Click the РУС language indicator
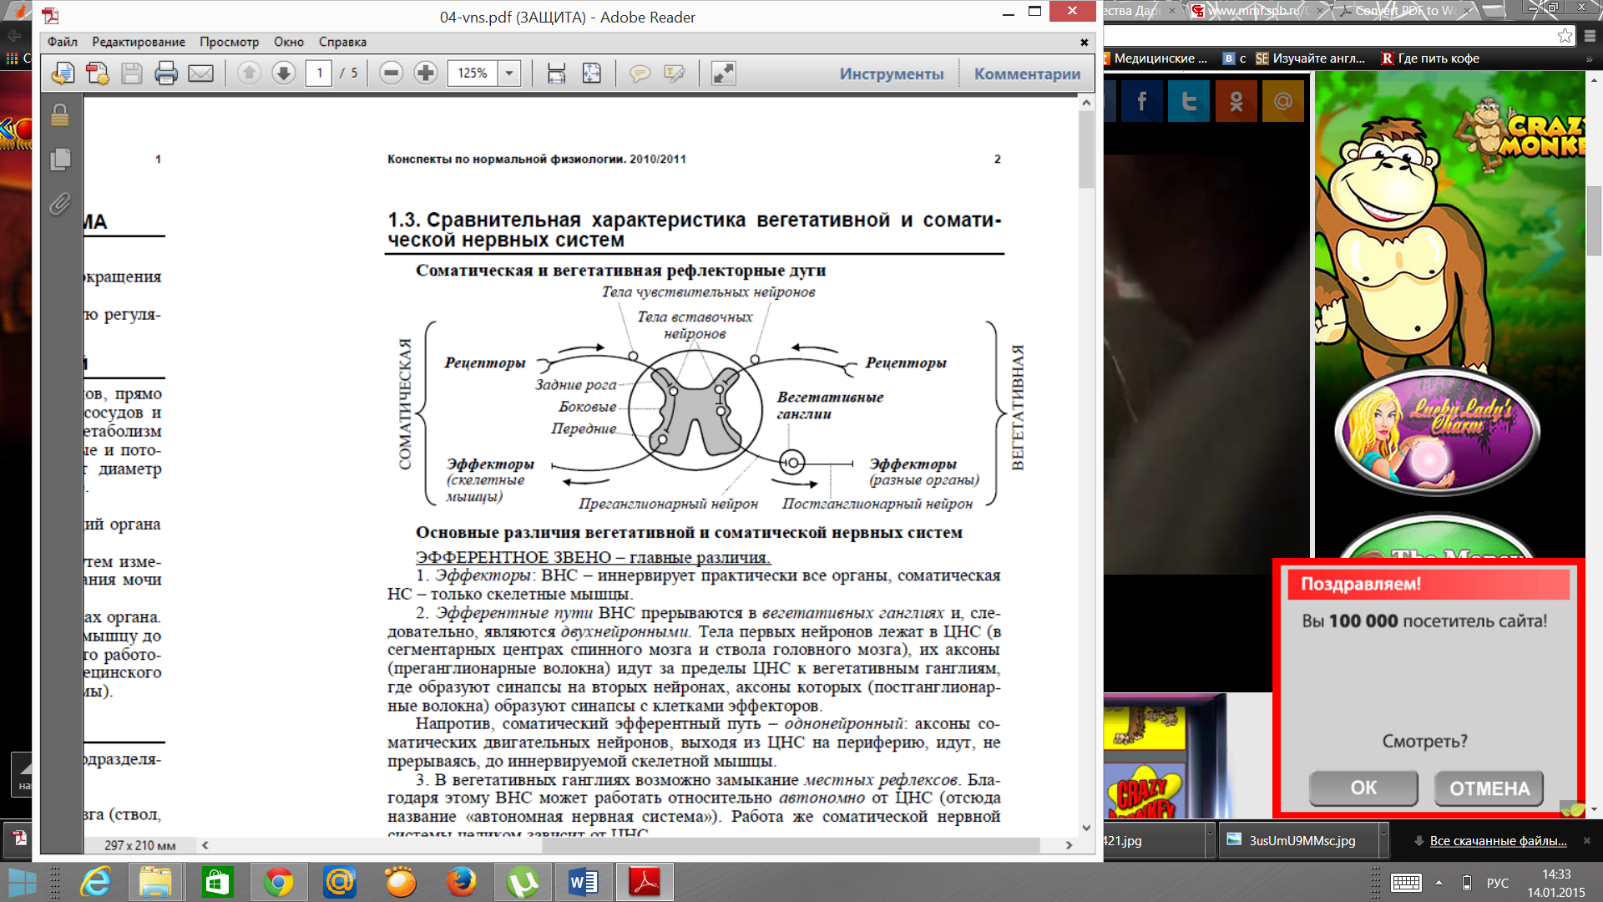 point(1498,883)
